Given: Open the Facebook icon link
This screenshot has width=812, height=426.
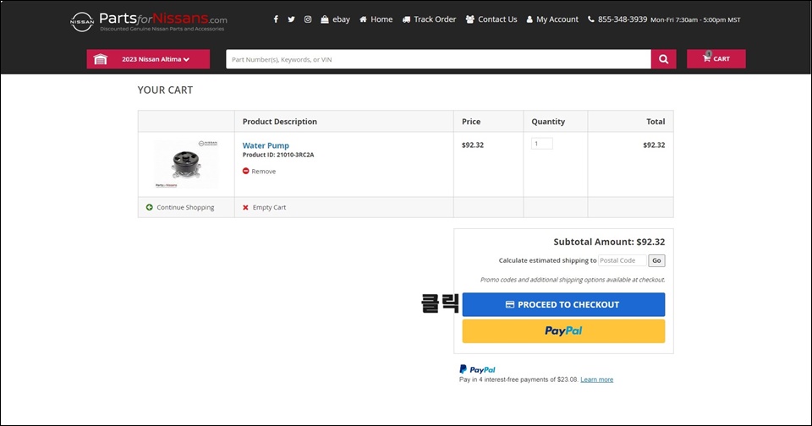Looking at the screenshot, I should pyautogui.click(x=276, y=19).
